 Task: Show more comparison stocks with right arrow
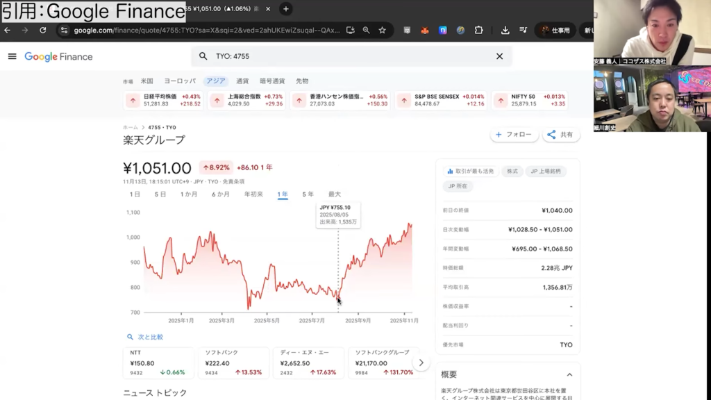pyautogui.click(x=421, y=362)
